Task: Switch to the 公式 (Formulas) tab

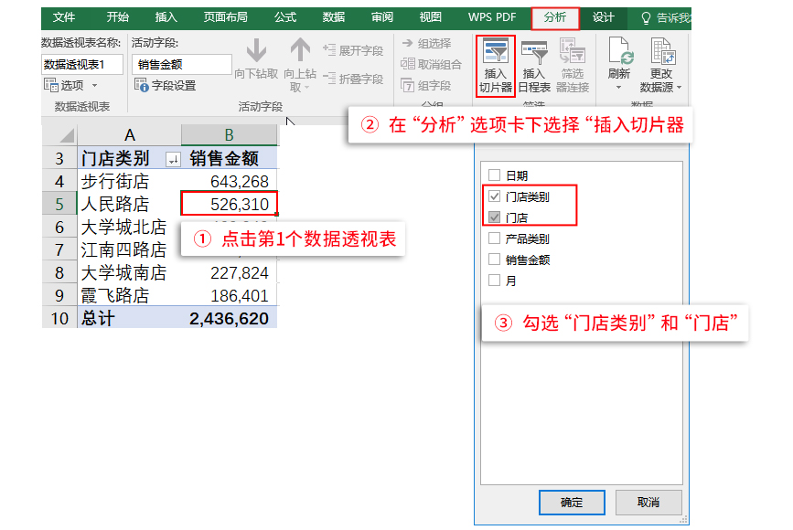Action: [x=285, y=17]
